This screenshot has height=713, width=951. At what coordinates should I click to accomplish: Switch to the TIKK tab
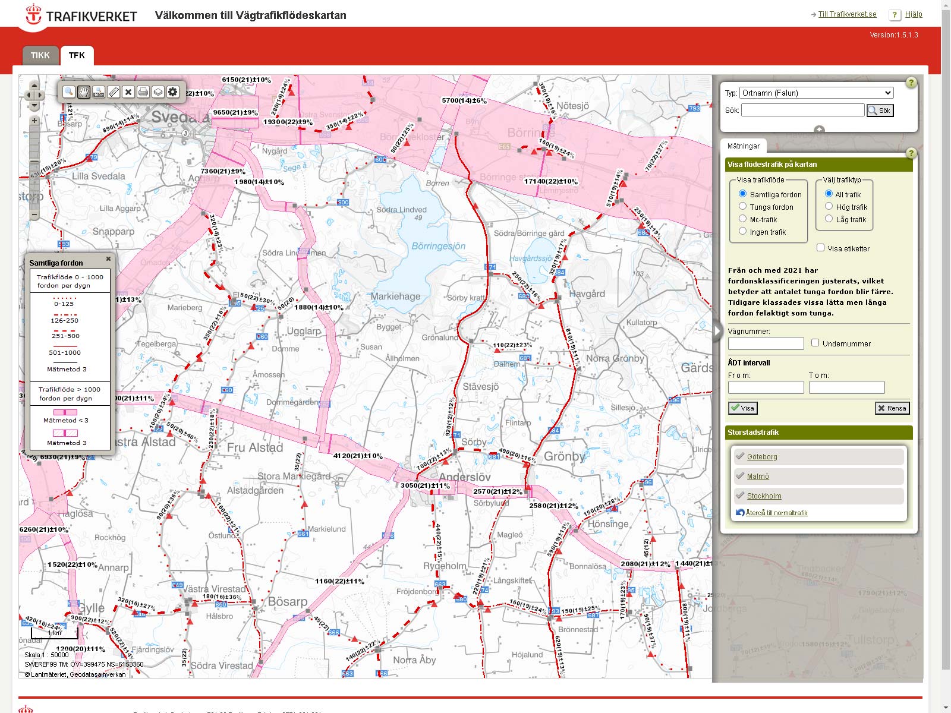[x=40, y=55]
